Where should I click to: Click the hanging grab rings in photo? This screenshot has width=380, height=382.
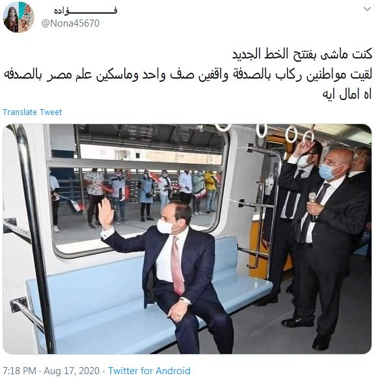[x=283, y=134]
